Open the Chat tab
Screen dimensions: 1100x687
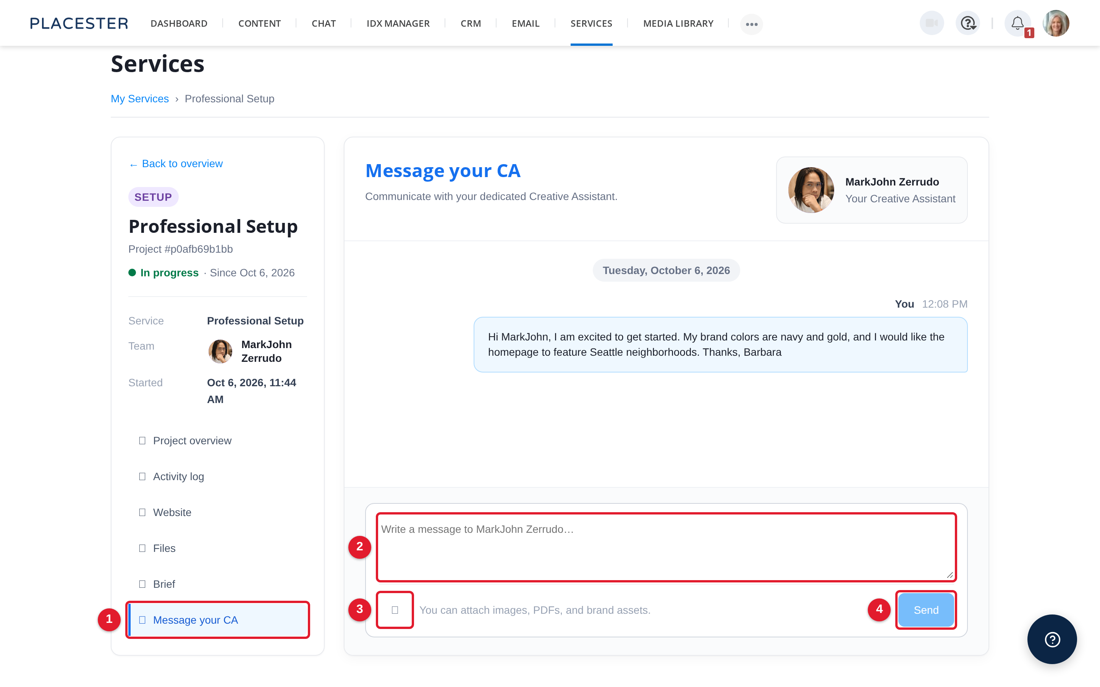coord(324,24)
